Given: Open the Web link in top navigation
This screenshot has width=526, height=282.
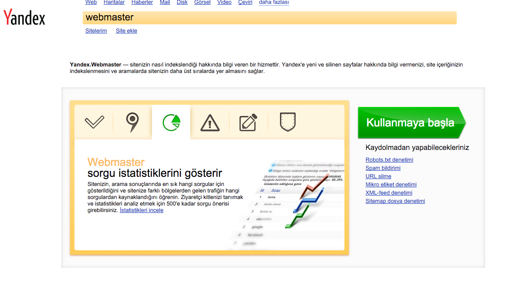Looking at the screenshot, I should click(91, 3).
